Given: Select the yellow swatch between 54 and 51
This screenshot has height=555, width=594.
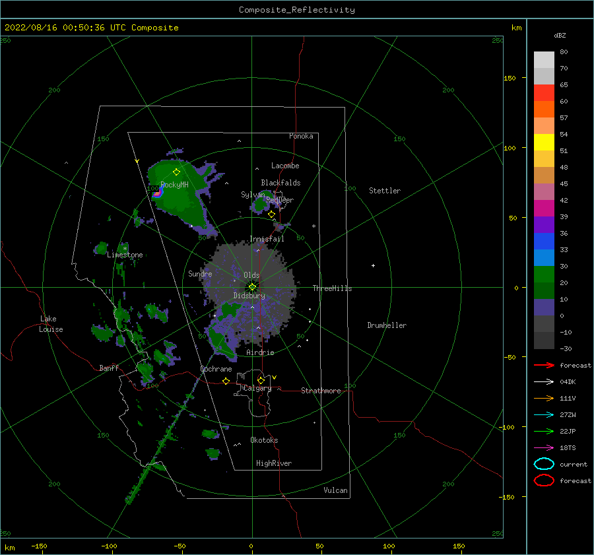Looking at the screenshot, I should click(x=544, y=142).
